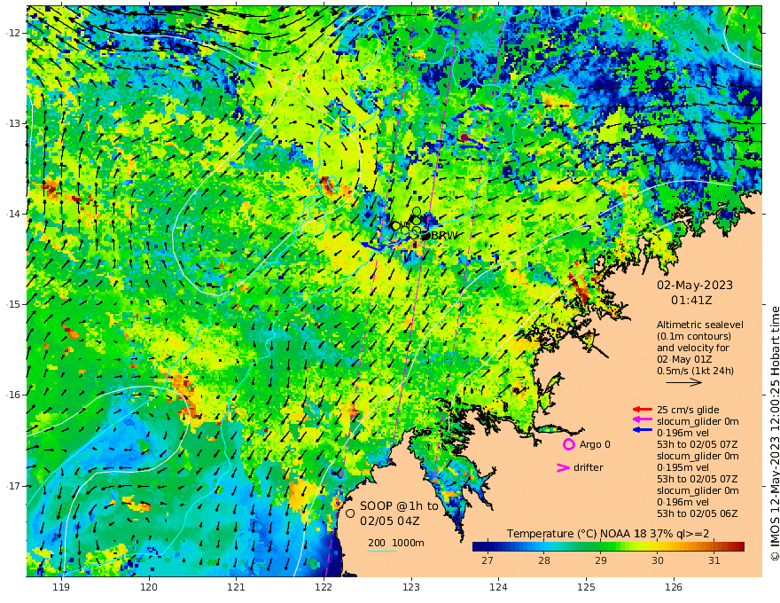This screenshot has width=780, height=603.
Task: Click longitude axis label '119'
Action: click(x=61, y=587)
